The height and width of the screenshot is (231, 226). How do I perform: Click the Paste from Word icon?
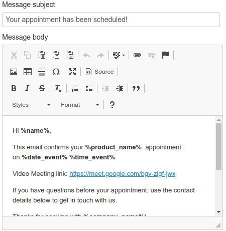70,55
